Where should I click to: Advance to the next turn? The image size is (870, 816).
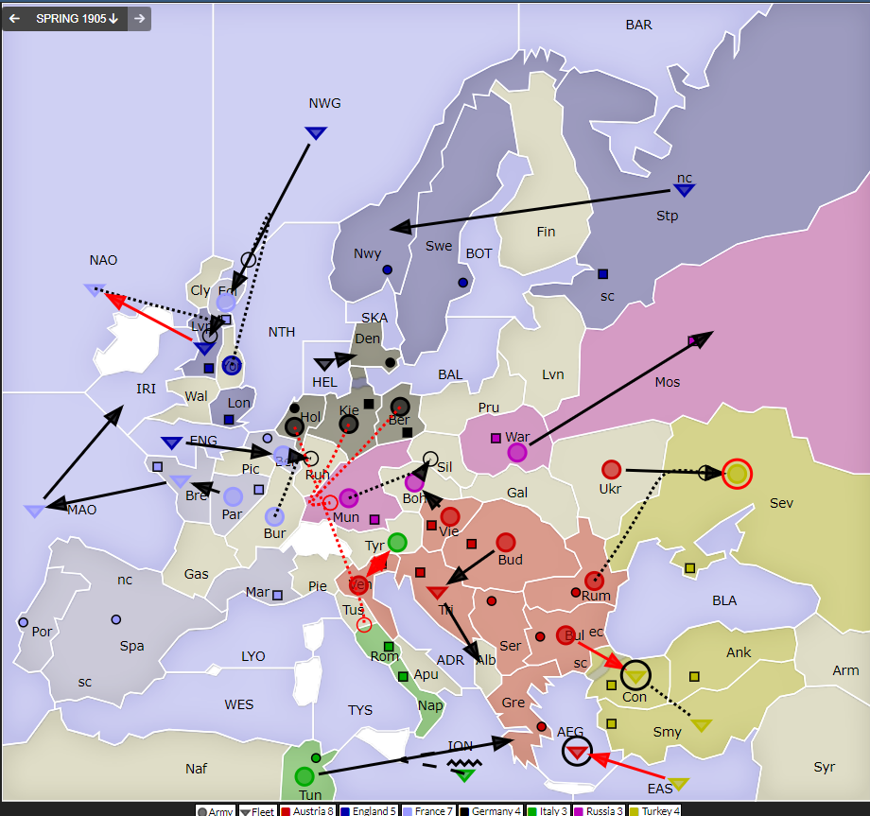[139, 19]
